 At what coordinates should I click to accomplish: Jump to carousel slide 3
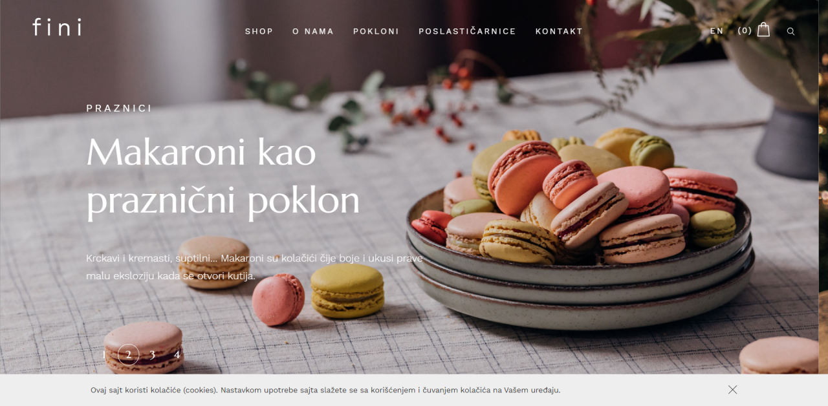(152, 354)
